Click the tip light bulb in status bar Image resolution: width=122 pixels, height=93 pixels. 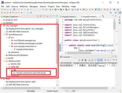pos(120,91)
